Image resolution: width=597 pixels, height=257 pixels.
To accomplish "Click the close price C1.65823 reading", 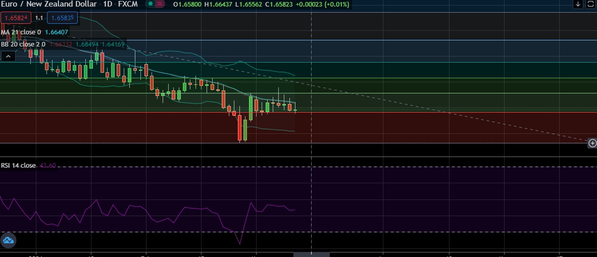I will [280, 5].
